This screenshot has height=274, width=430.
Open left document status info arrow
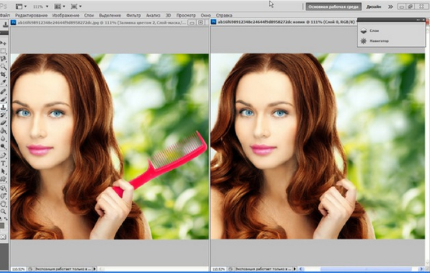95,269
